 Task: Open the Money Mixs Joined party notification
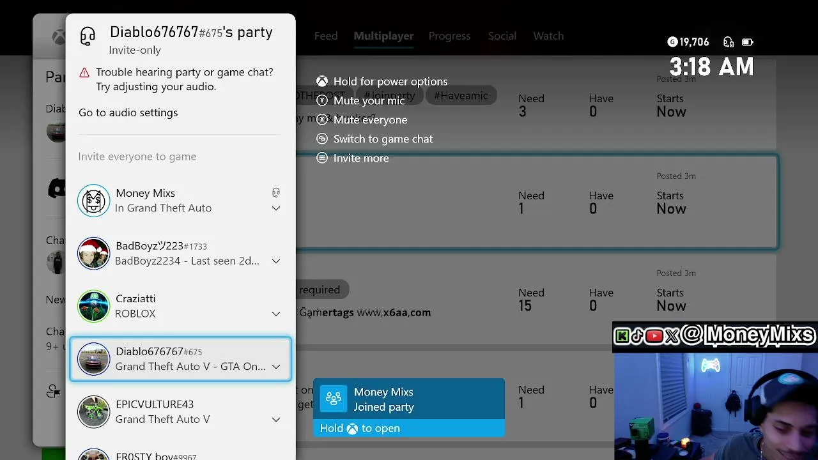(x=409, y=399)
